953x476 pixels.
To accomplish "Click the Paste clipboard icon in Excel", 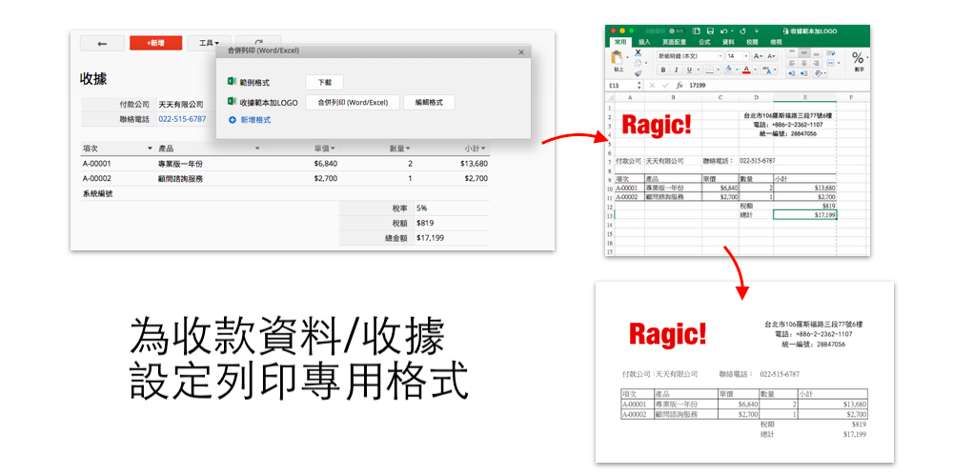I will 617,57.
